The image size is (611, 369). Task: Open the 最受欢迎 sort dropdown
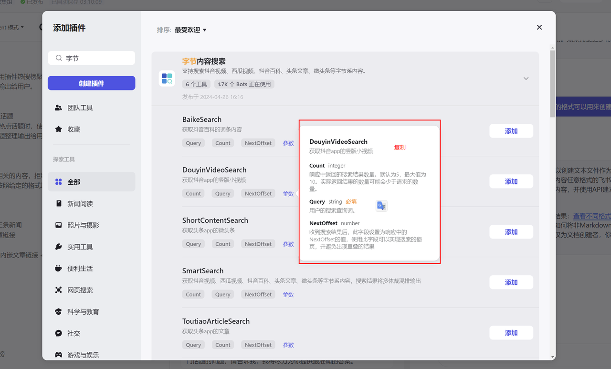click(190, 30)
